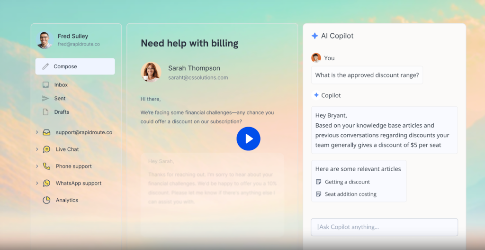Open the Live Chat channel
Image resolution: width=485 pixels, height=250 pixels.
tap(67, 149)
